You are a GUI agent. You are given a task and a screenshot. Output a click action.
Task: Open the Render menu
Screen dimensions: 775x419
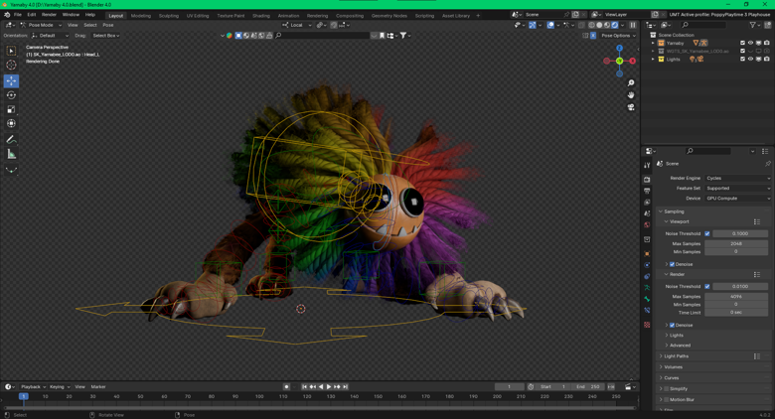49,15
